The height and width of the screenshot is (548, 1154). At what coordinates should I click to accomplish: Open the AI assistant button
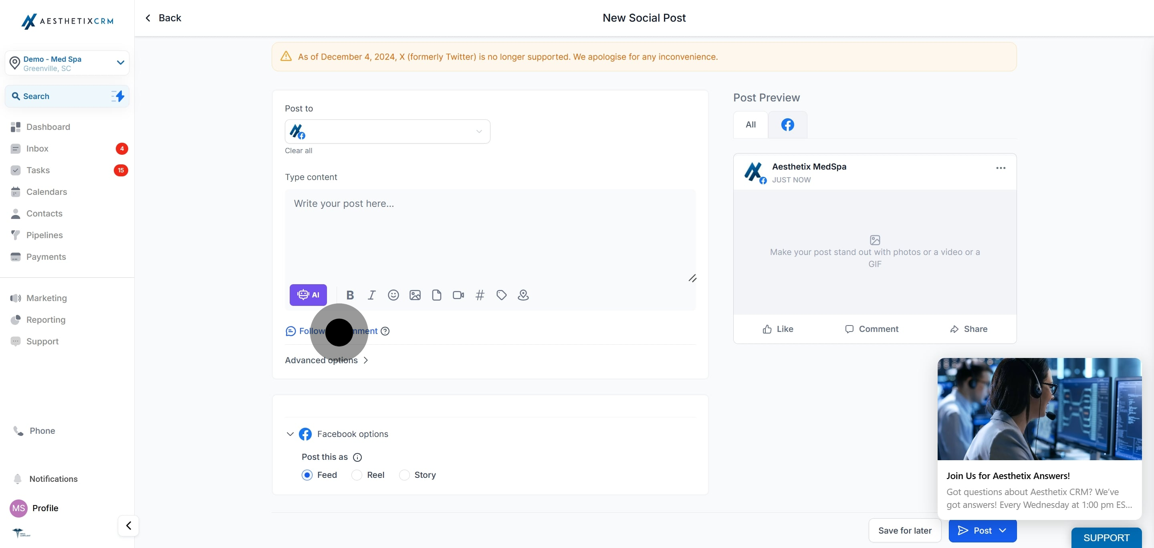pos(308,294)
